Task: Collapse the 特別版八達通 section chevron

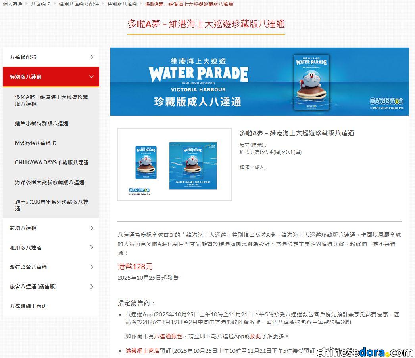Action: point(92,77)
